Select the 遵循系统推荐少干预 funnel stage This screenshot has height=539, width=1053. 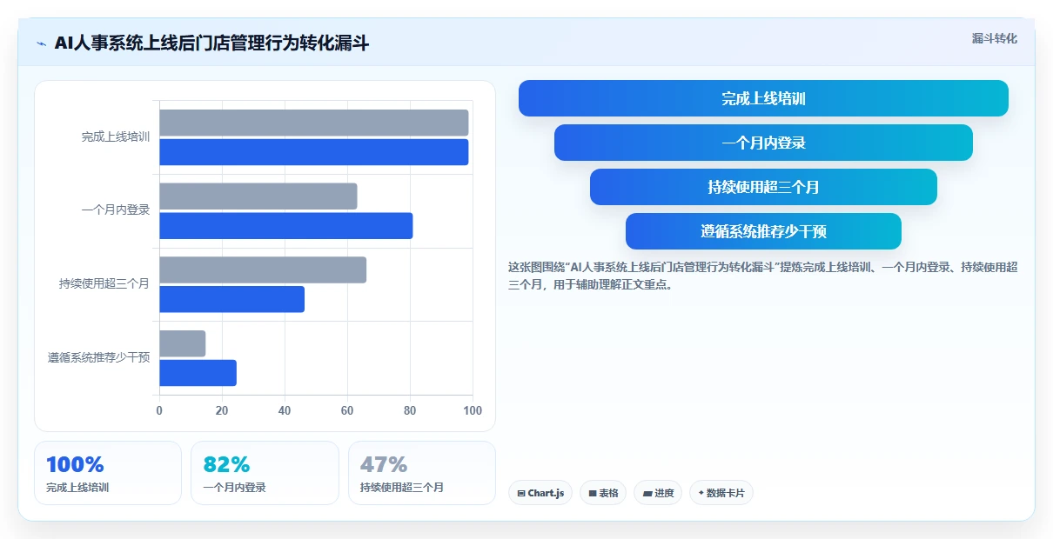(763, 231)
